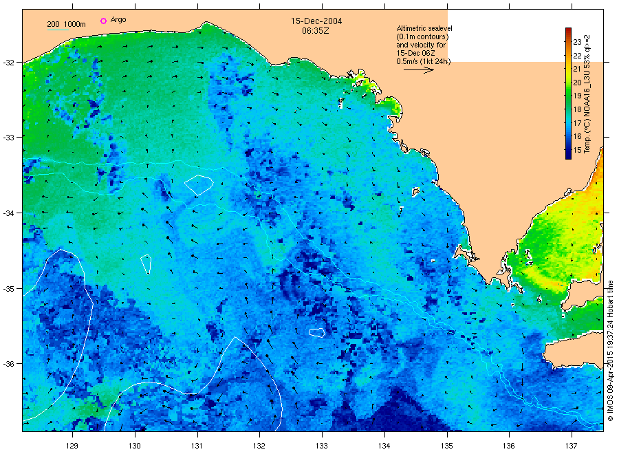Click longitude axis label 129
This screenshot has height=454, width=619.
click(x=72, y=446)
